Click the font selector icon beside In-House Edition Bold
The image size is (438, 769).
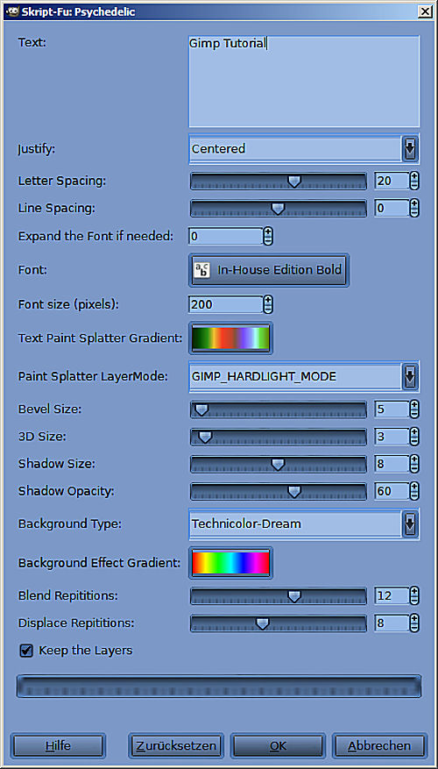coord(201,270)
